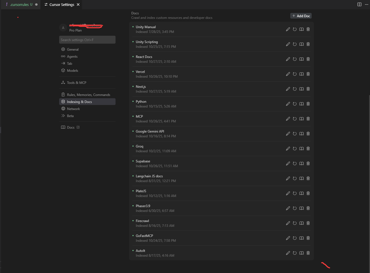Image resolution: width=370 pixels, height=273 pixels.
Task: Click the Add Doc button
Action: pyautogui.click(x=301, y=16)
